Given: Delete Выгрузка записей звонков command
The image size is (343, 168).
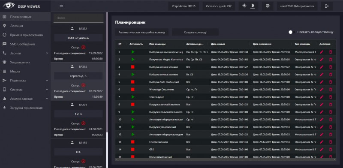Looking at the screenshot, I should (331, 105).
